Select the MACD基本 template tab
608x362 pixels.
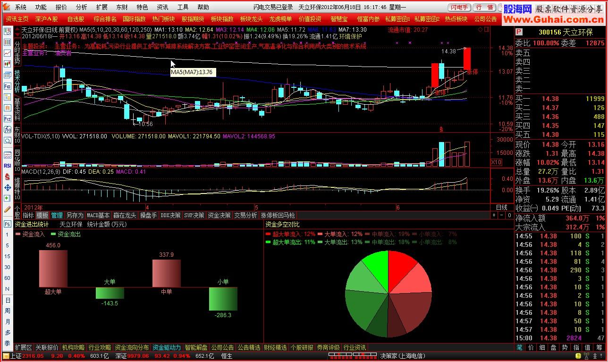pyautogui.click(x=98, y=215)
